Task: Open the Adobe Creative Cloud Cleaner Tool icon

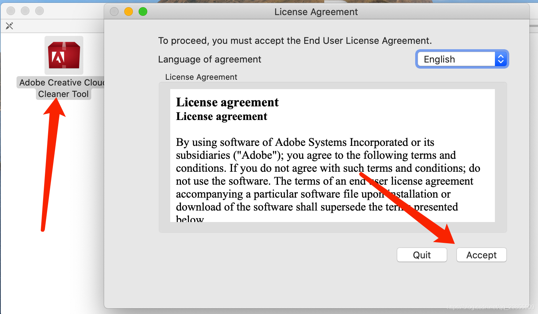Action: [x=64, y=55]
